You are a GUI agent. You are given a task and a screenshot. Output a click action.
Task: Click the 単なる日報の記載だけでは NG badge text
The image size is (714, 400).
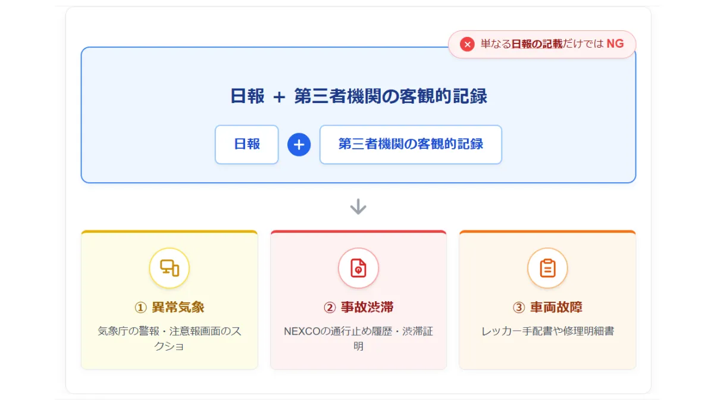point(552,44)
